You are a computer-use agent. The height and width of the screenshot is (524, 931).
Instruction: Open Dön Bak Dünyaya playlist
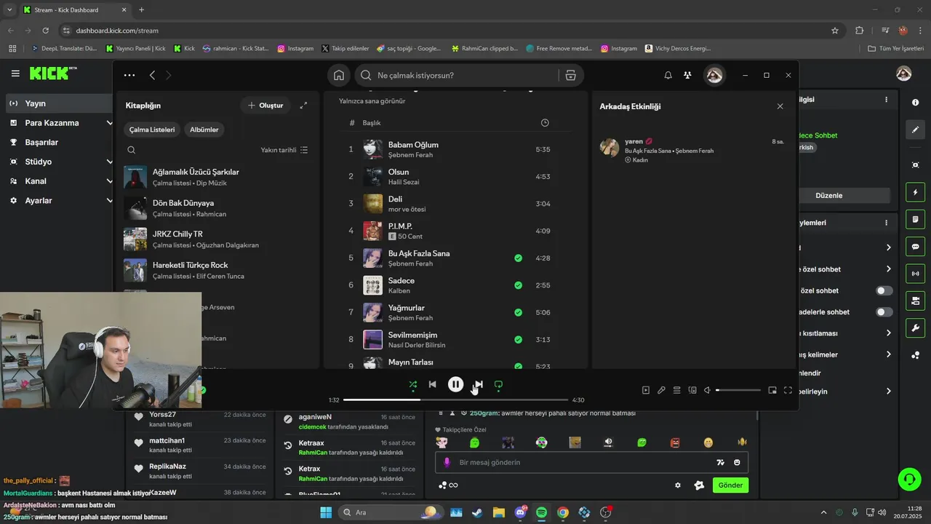pos(217,208)
